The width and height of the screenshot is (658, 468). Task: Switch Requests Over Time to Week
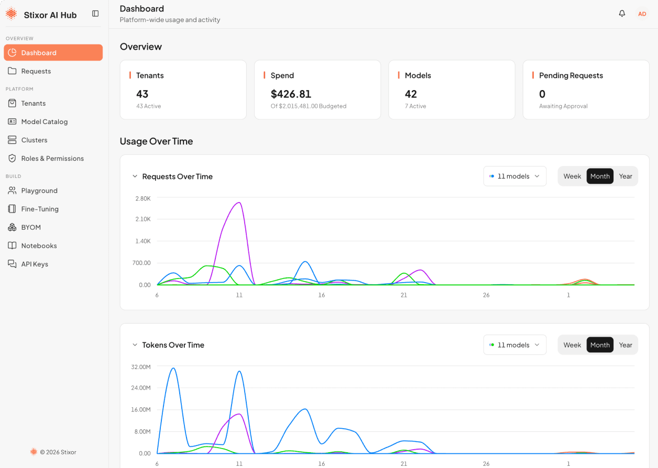(x=572, y=176)
